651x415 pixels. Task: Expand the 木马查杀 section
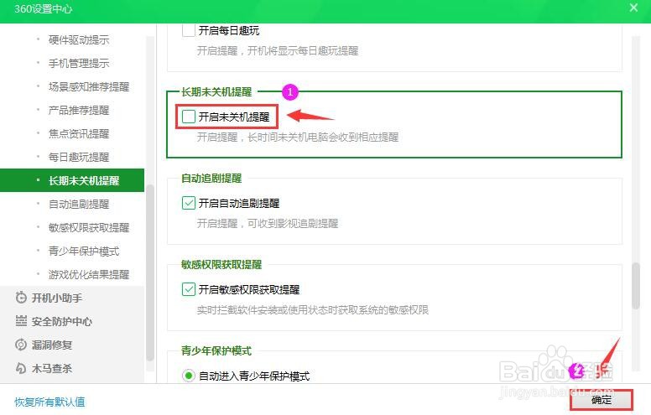52,368
